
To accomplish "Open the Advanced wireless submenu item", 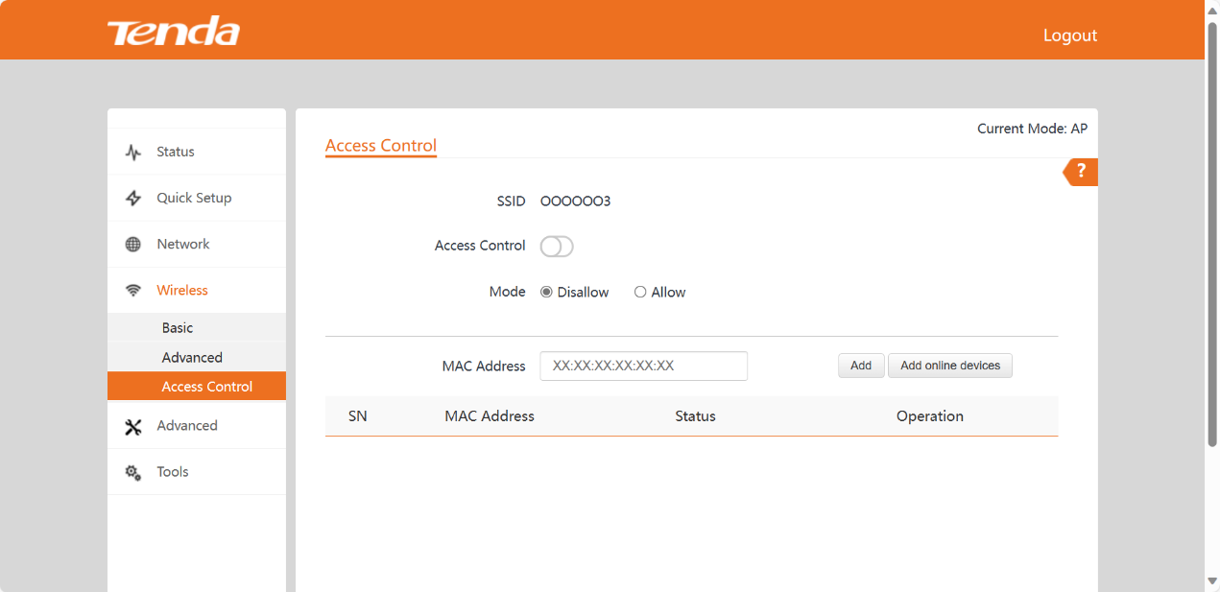I will click(x=192, y=358).
